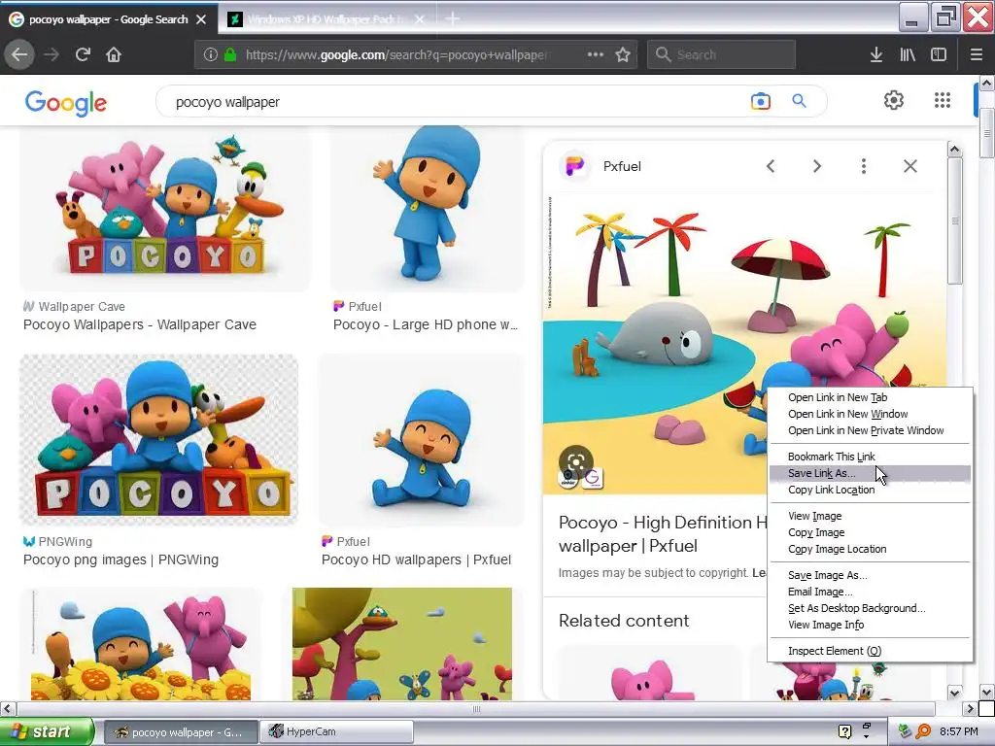995x746 pixels.
Task: Show next image in Pxfuel preview
Action: pyautogui.click(x=817, y=166)
